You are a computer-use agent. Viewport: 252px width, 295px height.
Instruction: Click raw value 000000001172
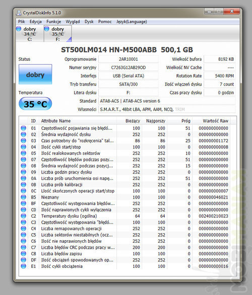(213, 141)
